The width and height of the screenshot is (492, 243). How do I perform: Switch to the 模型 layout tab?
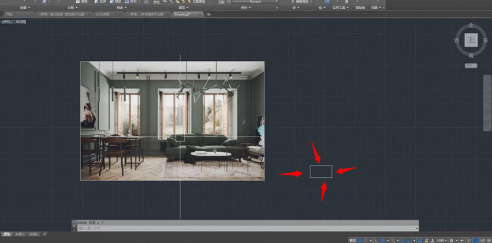(x=7, y=234)
